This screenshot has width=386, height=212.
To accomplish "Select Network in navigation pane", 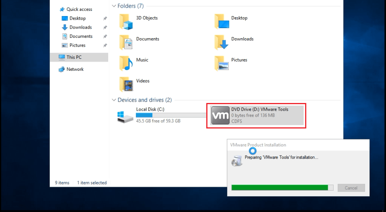I will coord(75,70).
